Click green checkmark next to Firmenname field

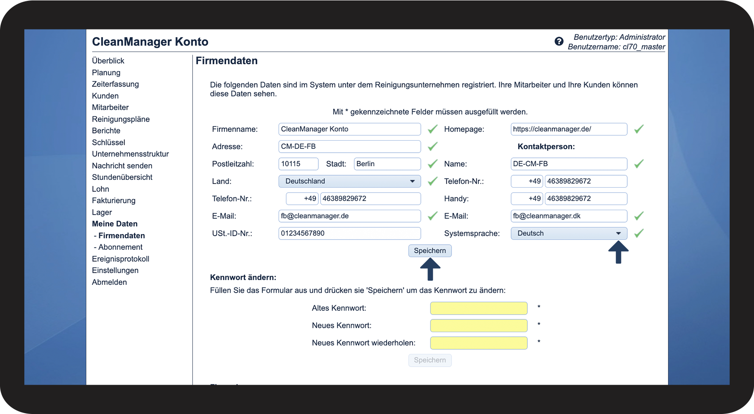point(433,129)
